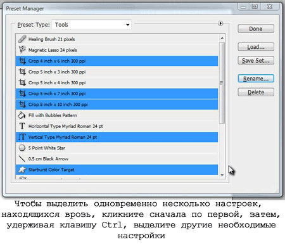Select Crop 5 inch x 4 inch 300 ppi

[117, 82]
